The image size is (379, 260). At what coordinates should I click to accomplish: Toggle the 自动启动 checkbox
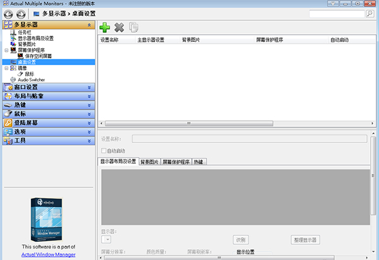(x=104, y=151)
